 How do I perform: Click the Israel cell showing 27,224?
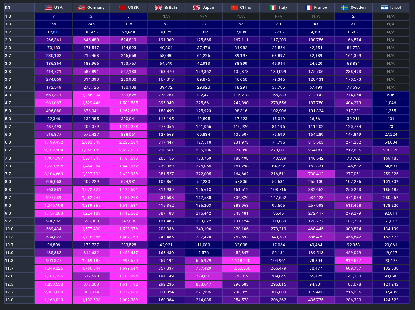(391, 135)
